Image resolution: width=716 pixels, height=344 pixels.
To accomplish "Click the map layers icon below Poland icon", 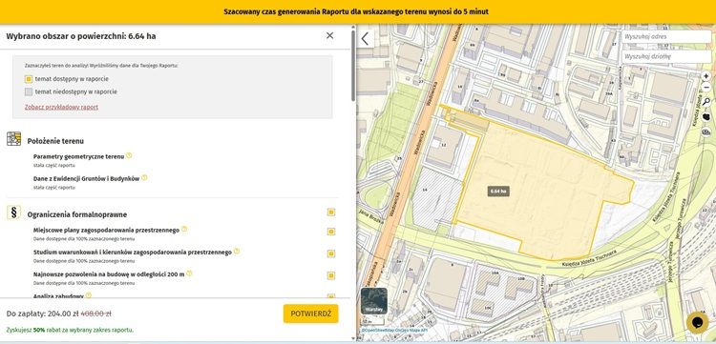I will pos(705,132).
